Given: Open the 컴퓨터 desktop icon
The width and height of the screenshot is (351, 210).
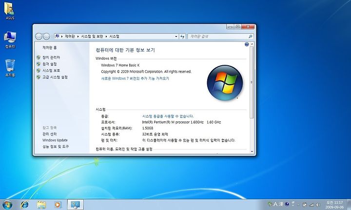Looking at the screenshot, I should point(10,40).
